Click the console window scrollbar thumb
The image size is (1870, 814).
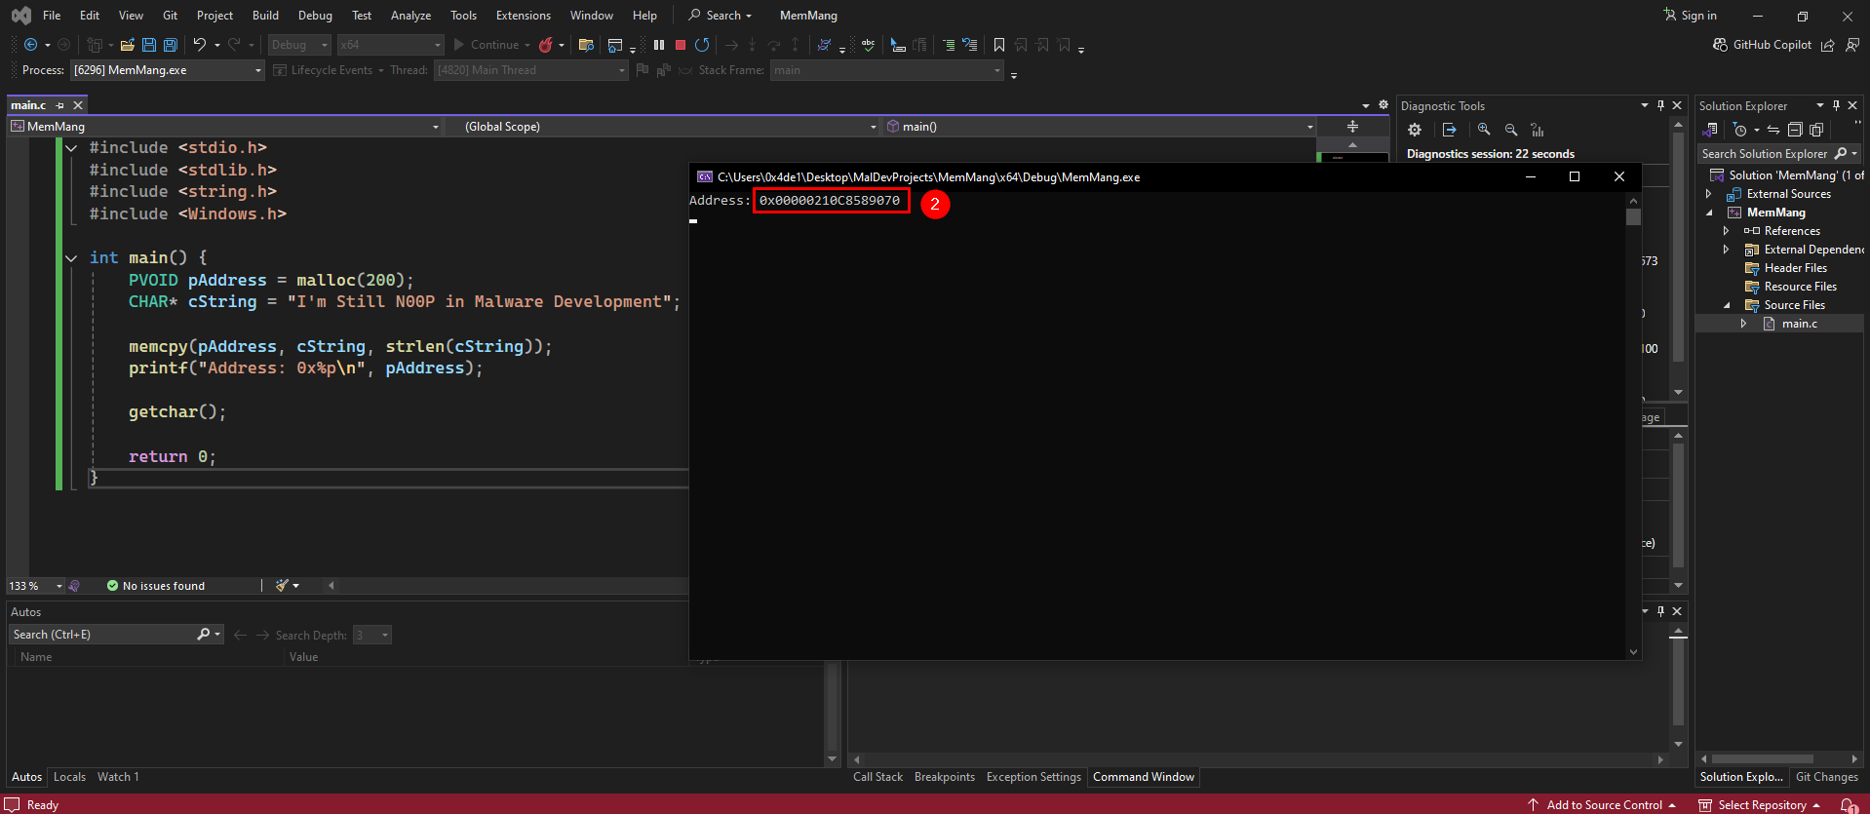pos(1633,216)
